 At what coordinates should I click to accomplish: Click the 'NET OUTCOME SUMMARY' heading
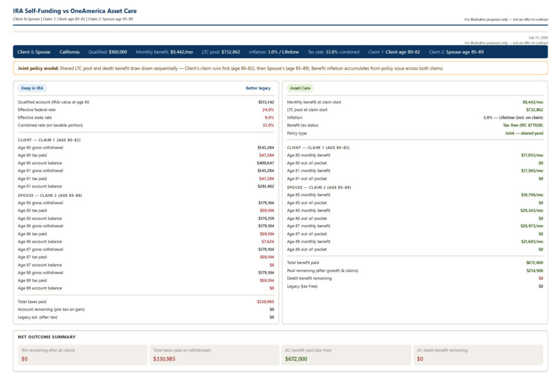(47, 337)
